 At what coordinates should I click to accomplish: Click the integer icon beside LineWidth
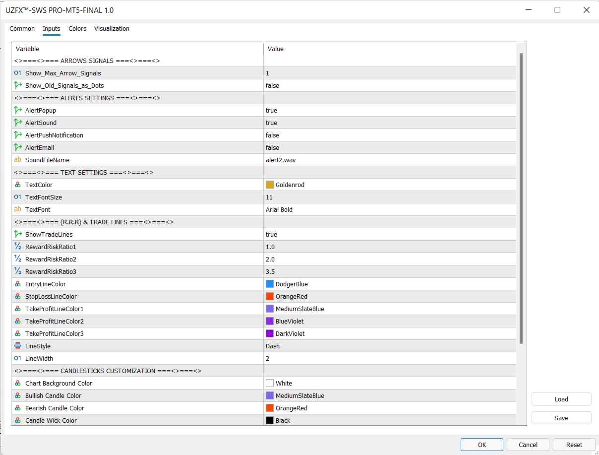point(18,358)
